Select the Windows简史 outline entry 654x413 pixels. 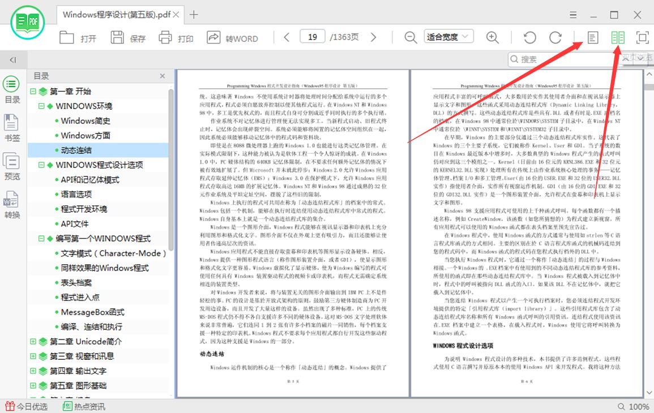pyautogui.click(x=86, y=121)
